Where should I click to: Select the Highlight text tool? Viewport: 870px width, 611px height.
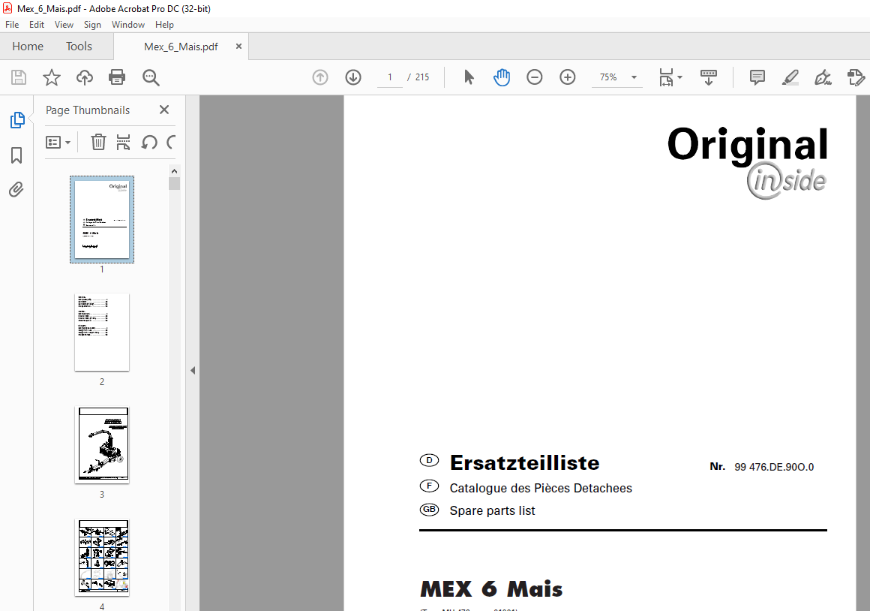[x=790, y=77]
